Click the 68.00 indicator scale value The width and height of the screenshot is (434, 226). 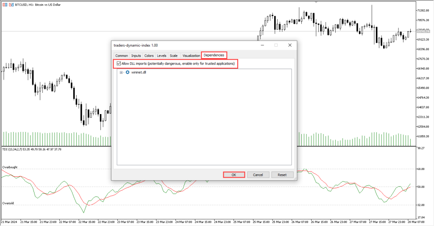point(421,169)
